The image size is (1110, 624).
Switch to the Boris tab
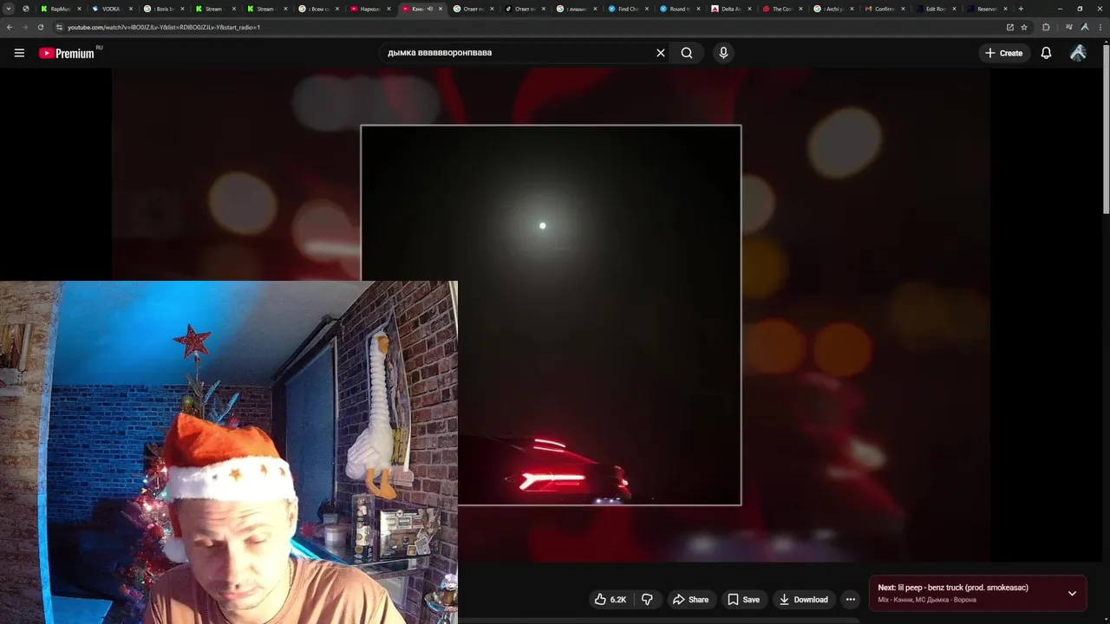click(163, 9)
